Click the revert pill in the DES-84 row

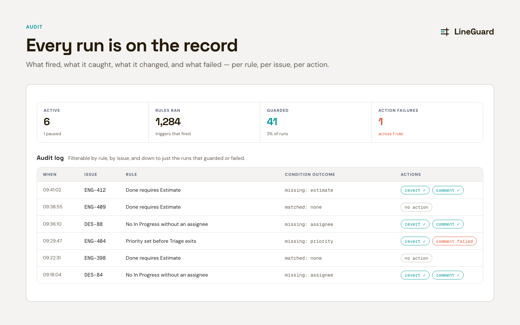pyautogui.click(x=415, y=275)
